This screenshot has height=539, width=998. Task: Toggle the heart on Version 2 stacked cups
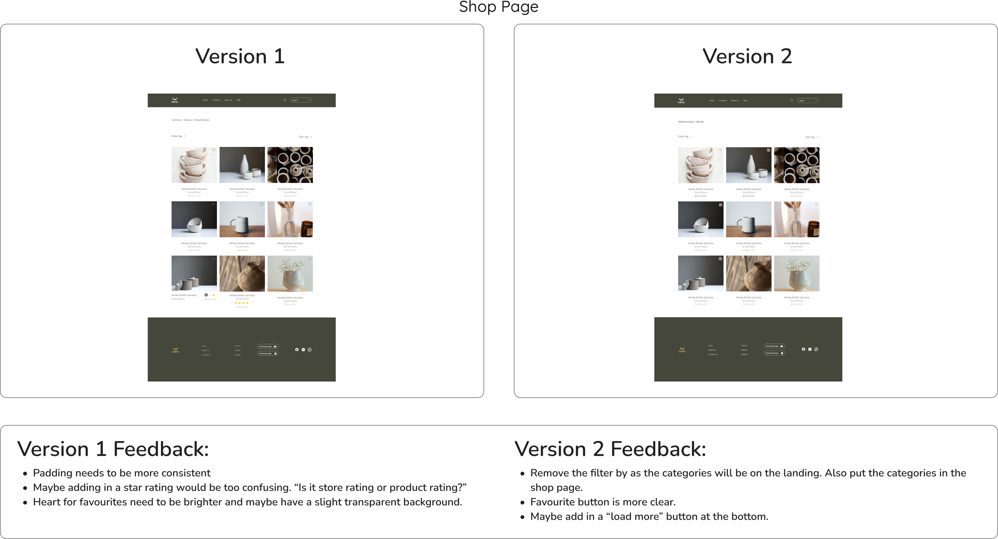[721, 150]
